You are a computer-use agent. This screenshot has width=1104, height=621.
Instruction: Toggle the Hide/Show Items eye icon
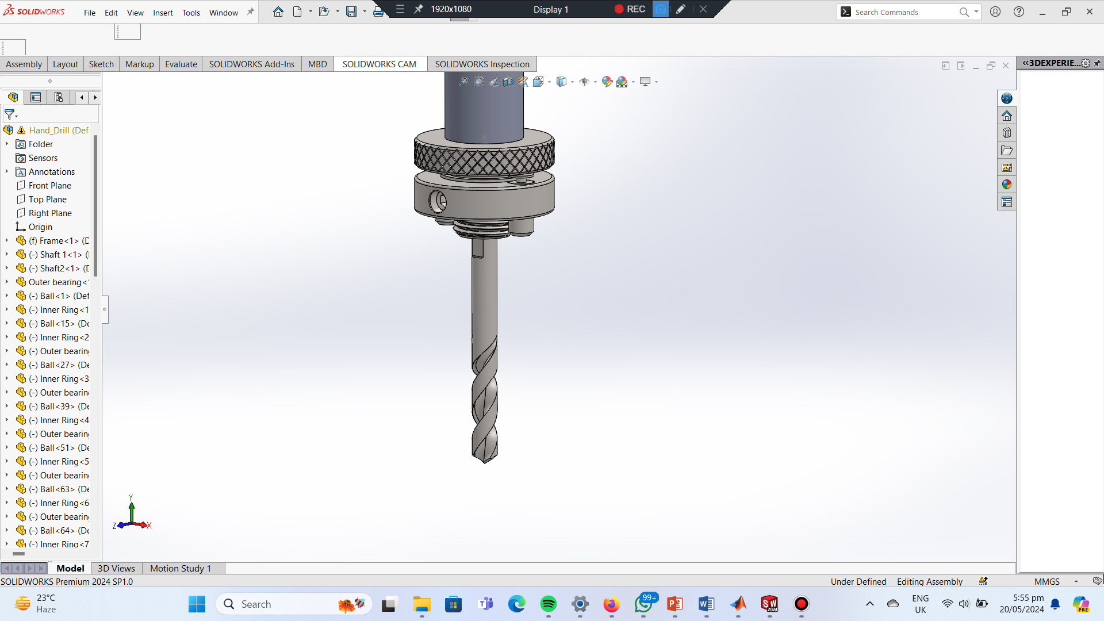coord(584,82)
